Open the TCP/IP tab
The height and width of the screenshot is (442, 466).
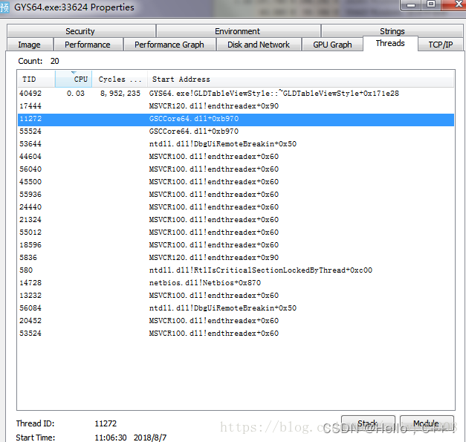point(441,45)
